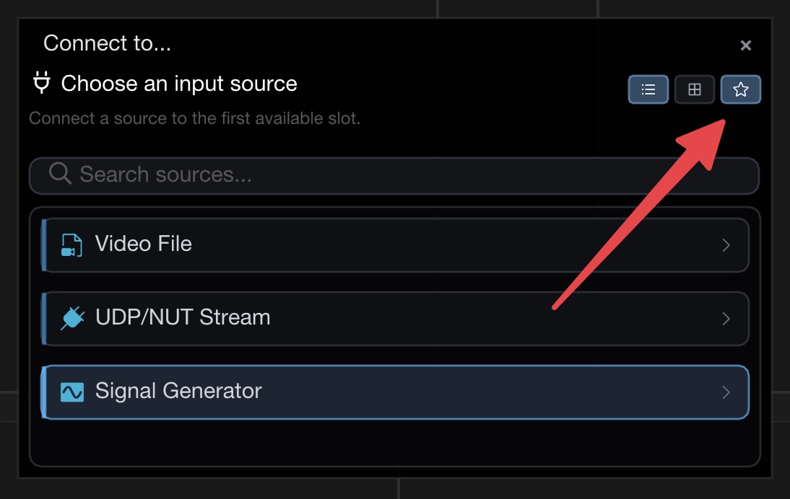Focus the Search sources text field

(404, 175)
